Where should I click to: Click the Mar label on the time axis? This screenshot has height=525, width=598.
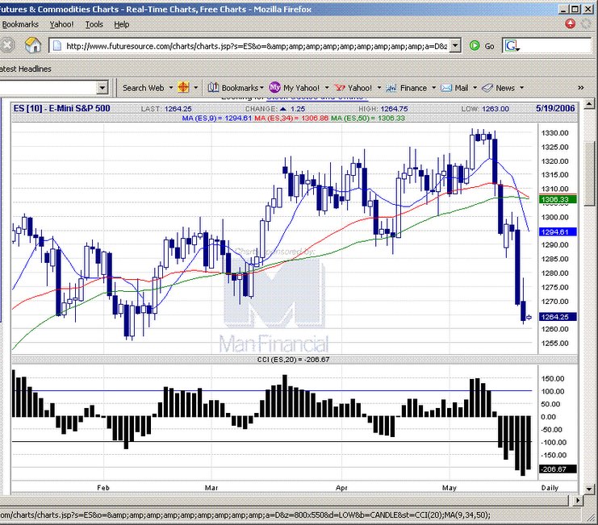coord(211,488)
